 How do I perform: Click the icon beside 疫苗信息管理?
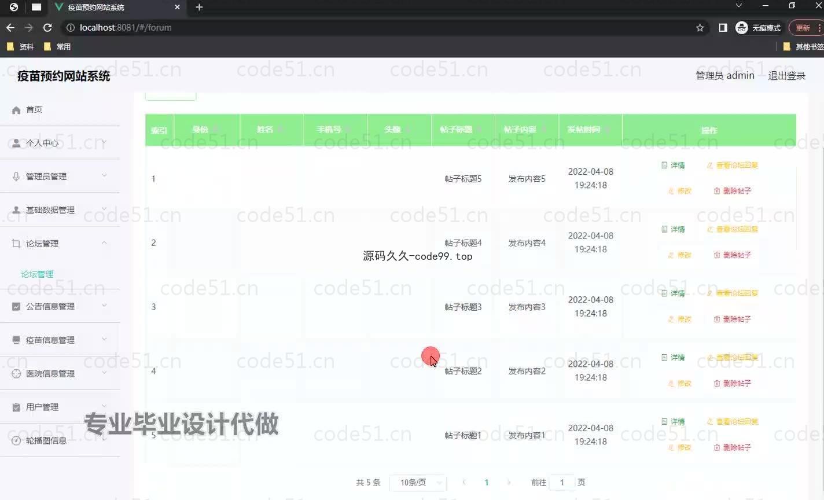[x=16, y=340]
